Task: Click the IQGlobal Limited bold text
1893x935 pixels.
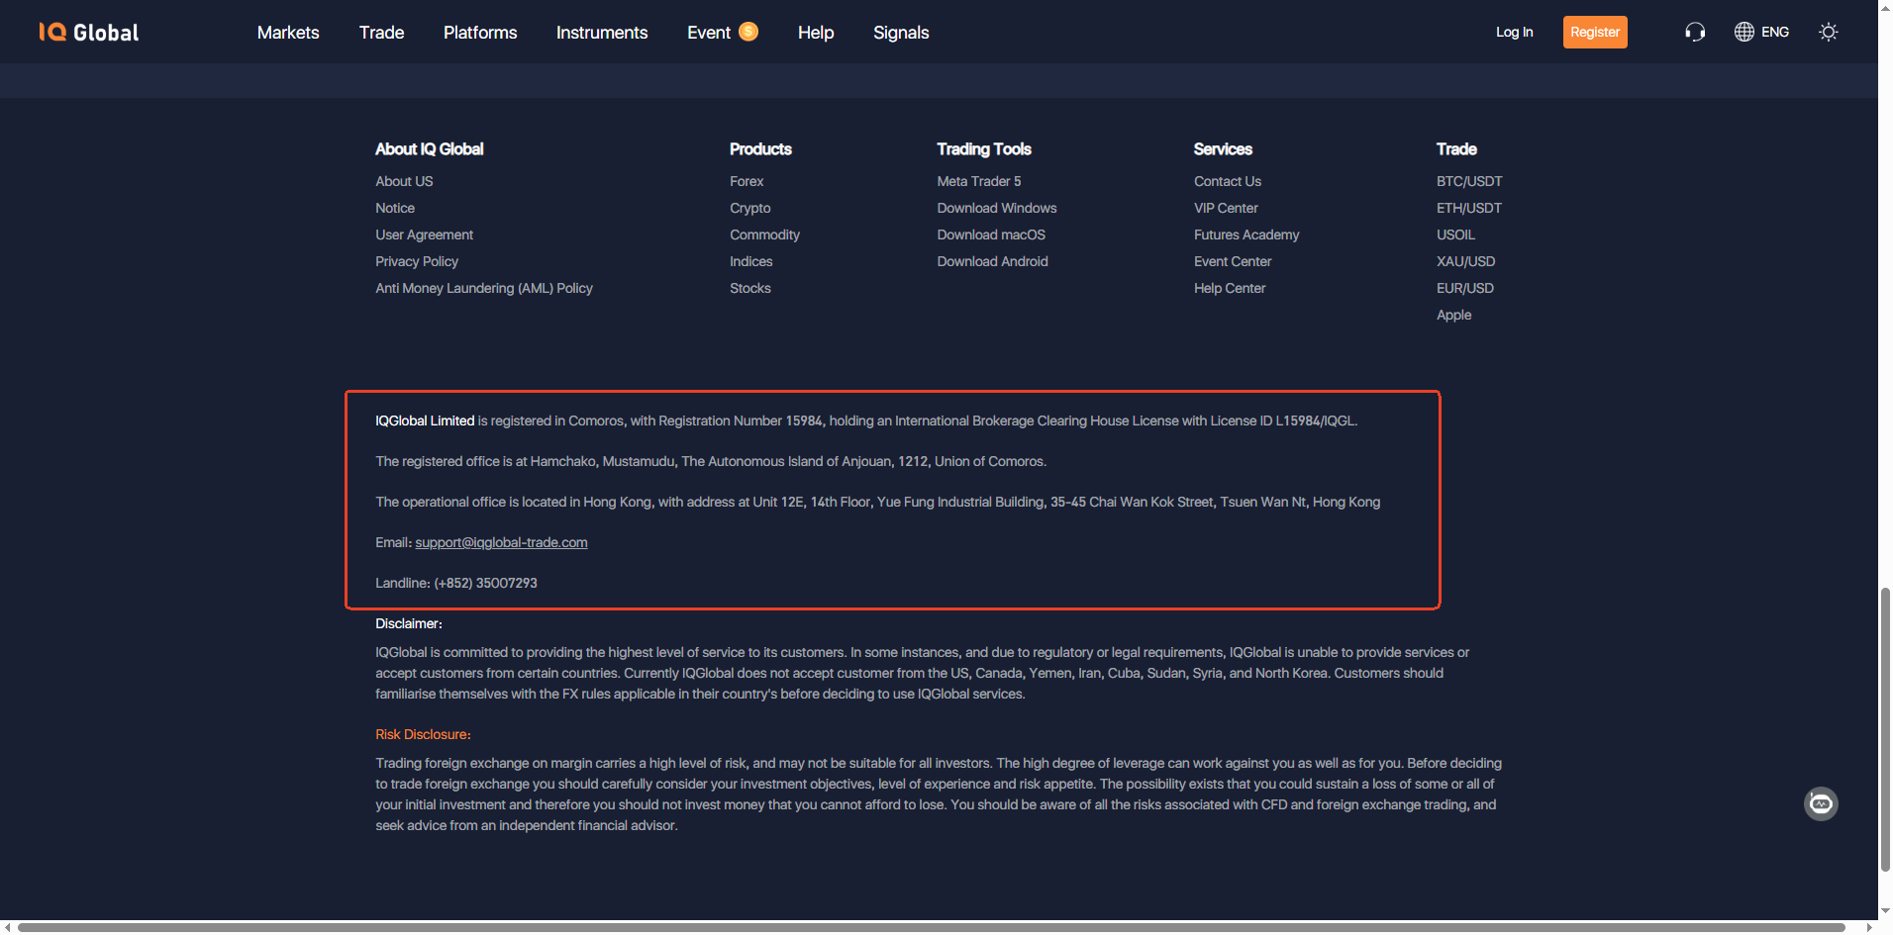Action: click(x=425, y=421)
